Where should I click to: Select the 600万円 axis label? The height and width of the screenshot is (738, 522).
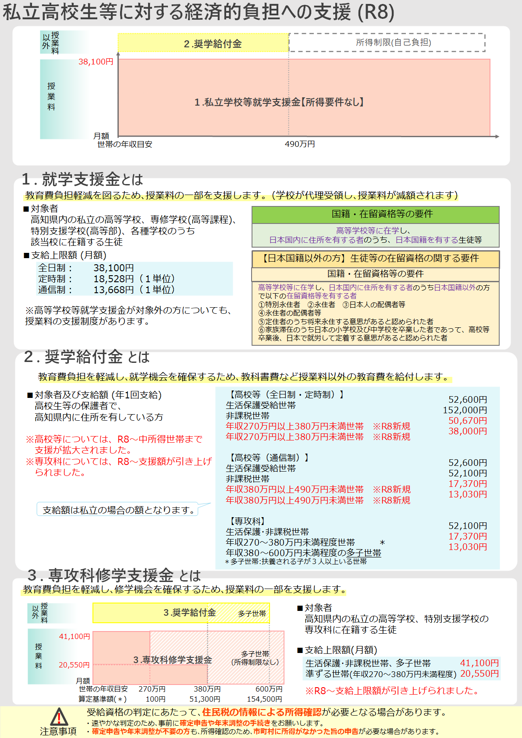[x=269, y=689]
